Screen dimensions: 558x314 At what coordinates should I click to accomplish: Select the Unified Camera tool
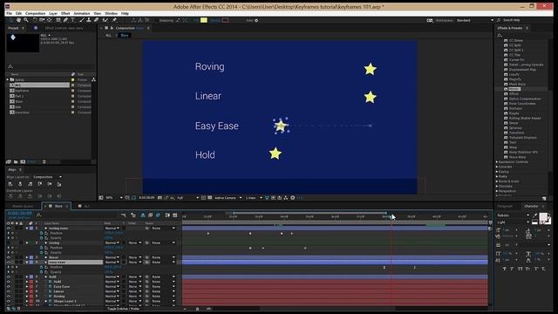pos(42,20)
